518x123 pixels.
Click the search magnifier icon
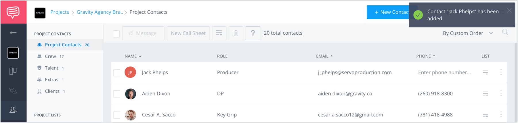point(505,32)
